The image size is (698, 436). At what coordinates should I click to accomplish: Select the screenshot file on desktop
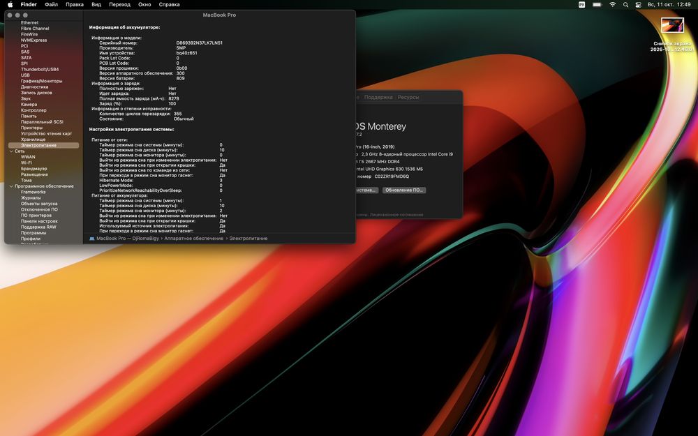coord(672,25)
